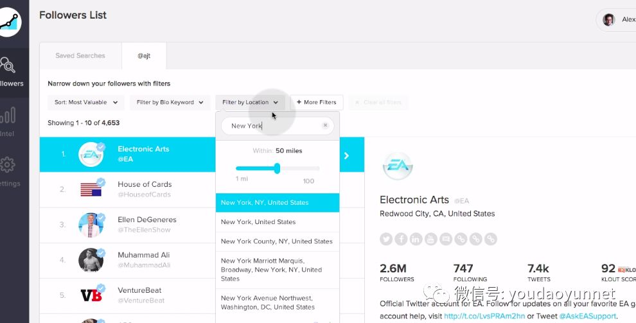Open Electronic Arts Twitter profile icon
This screenshot has height=323, width=636.
[386, 239]
